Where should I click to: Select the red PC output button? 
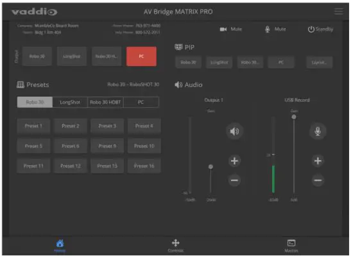coord(141,56)
